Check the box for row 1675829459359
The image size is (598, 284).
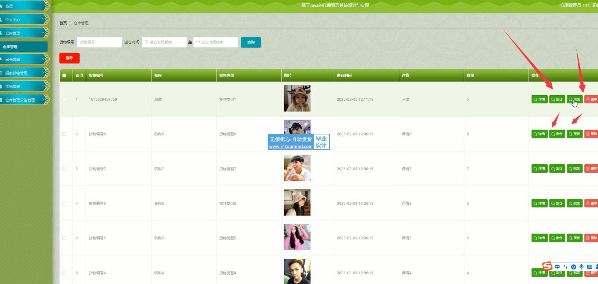click(x=64, y=99)
